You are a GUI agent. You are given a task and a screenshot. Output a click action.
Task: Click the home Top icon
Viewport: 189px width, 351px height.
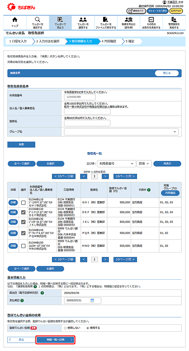[14, 20]
